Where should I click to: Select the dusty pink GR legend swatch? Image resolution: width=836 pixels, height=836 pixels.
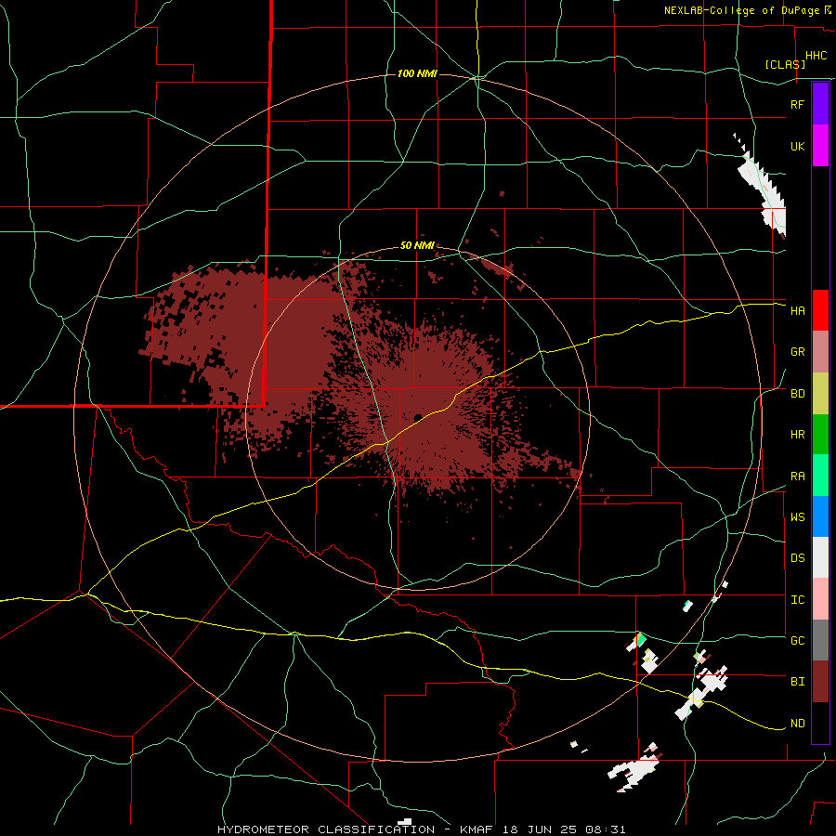[x=820, y=352]
